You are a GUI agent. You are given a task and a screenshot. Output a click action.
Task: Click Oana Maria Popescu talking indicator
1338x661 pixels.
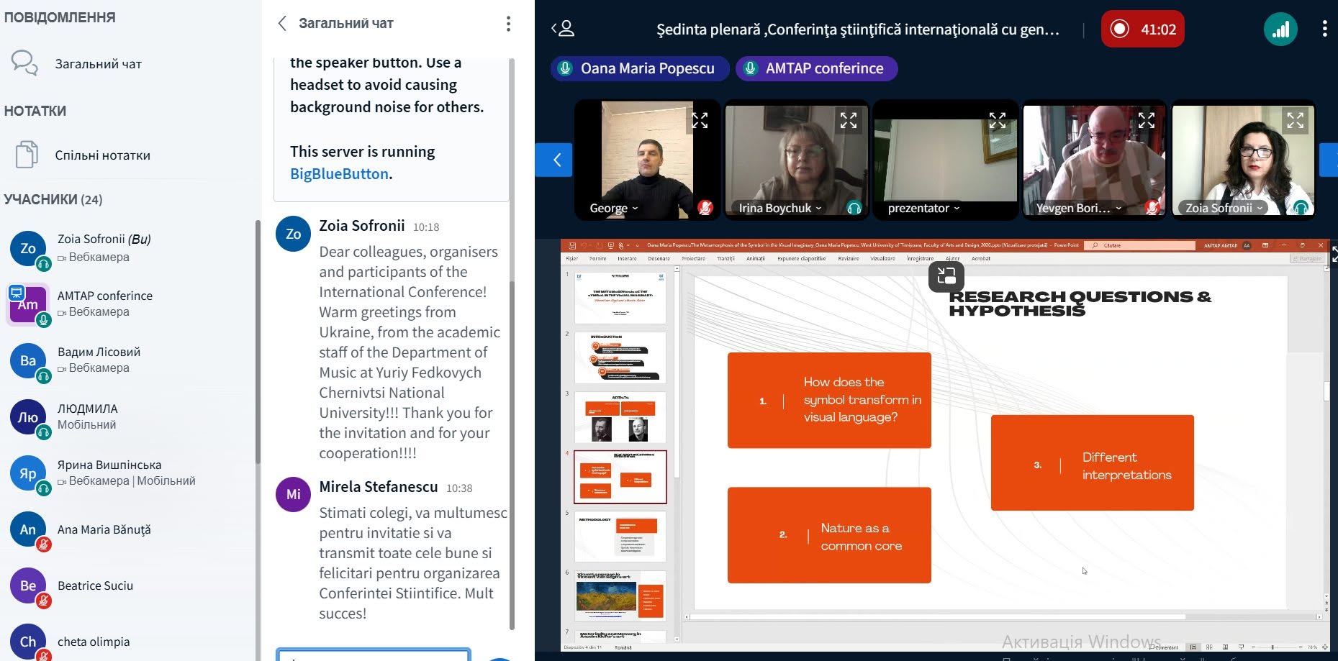tap(639, 68)
